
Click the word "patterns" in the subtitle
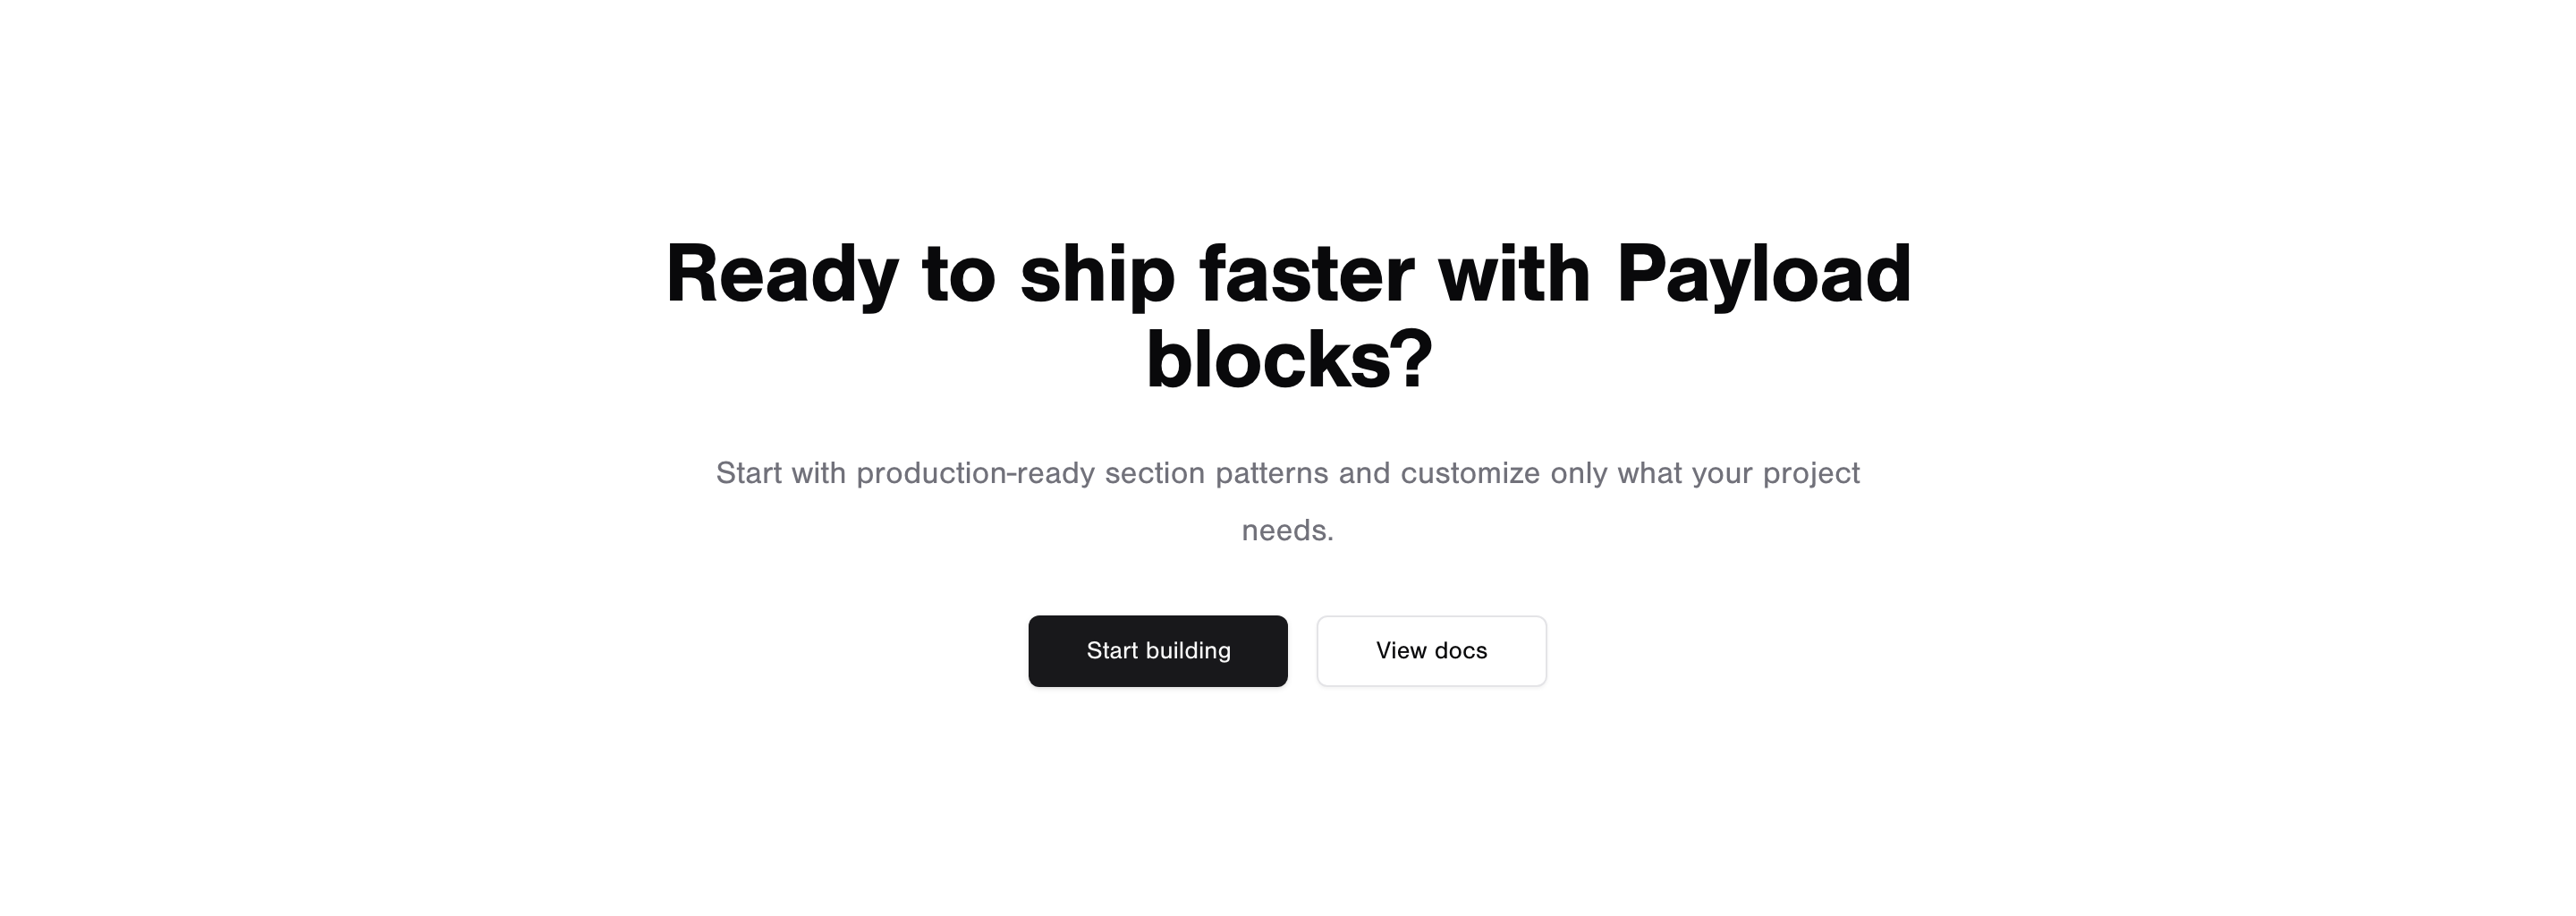tap(1272, 473)
